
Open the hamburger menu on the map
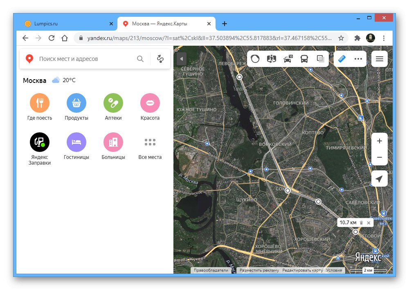(379, 59)
